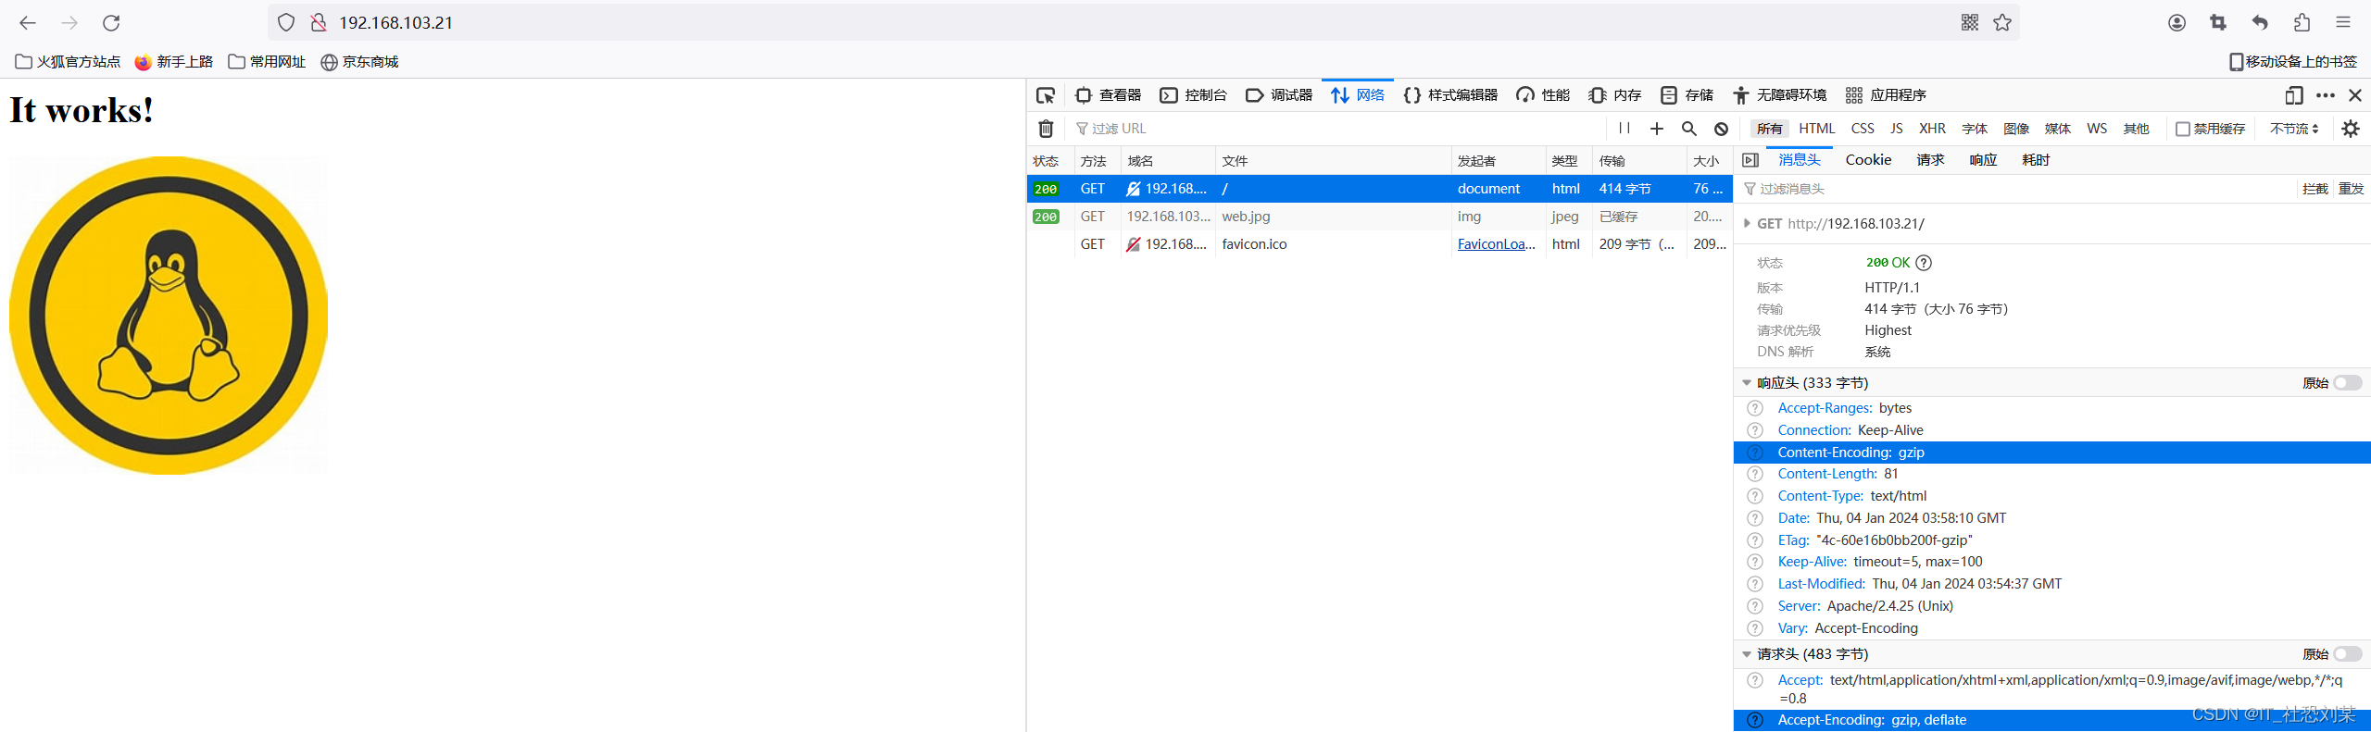Viewport: 2371px width, 732px height.
Task: Open devtools more options ellipsis
Action: pos(2326,95)
